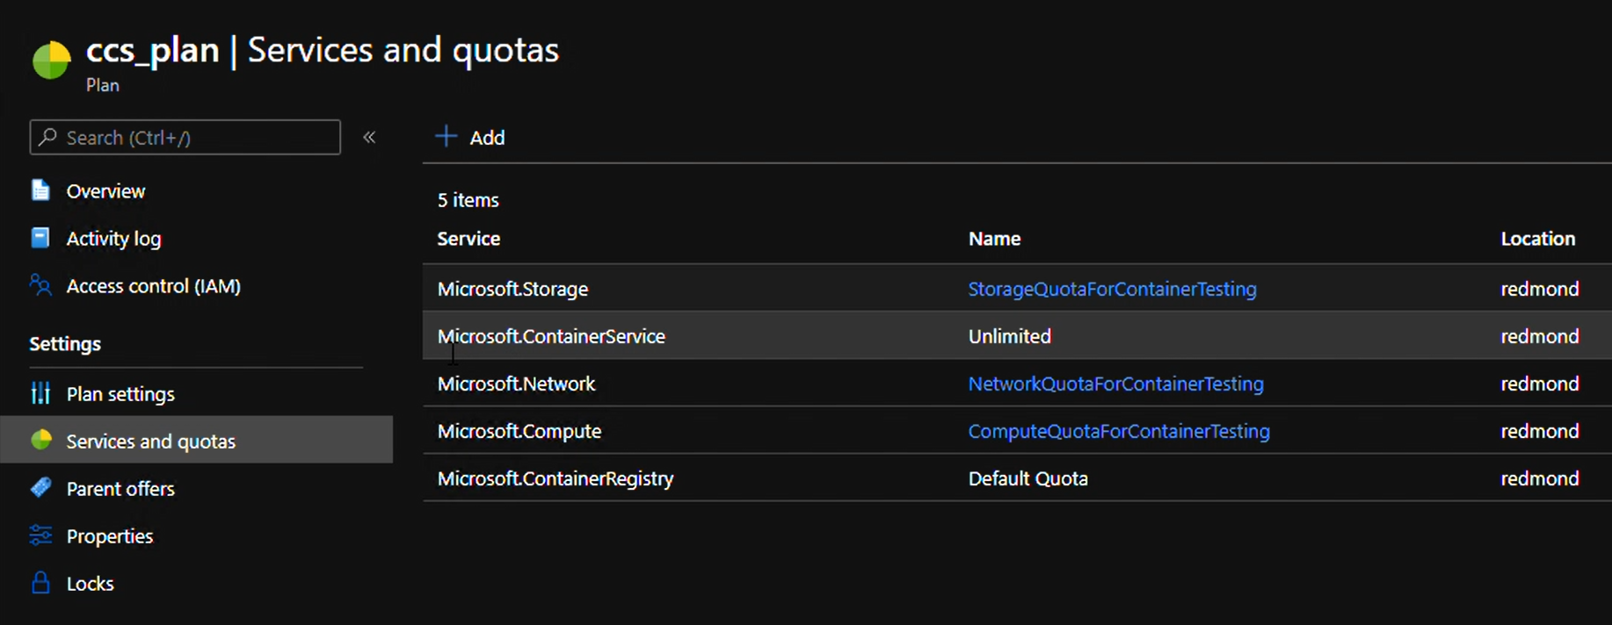Open NetworkQuotaForContainerTesting quota link
This screenshot has height=625, width=1612.
pos(1115,384)
